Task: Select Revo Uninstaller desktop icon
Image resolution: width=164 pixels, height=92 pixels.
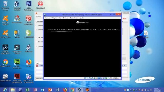Action: (x=17, y=19)
